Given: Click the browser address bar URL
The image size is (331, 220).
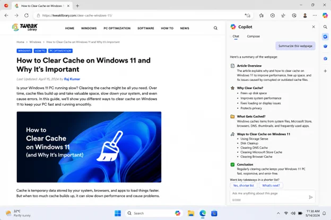Looking at the screenshot, I should [77, 15].
